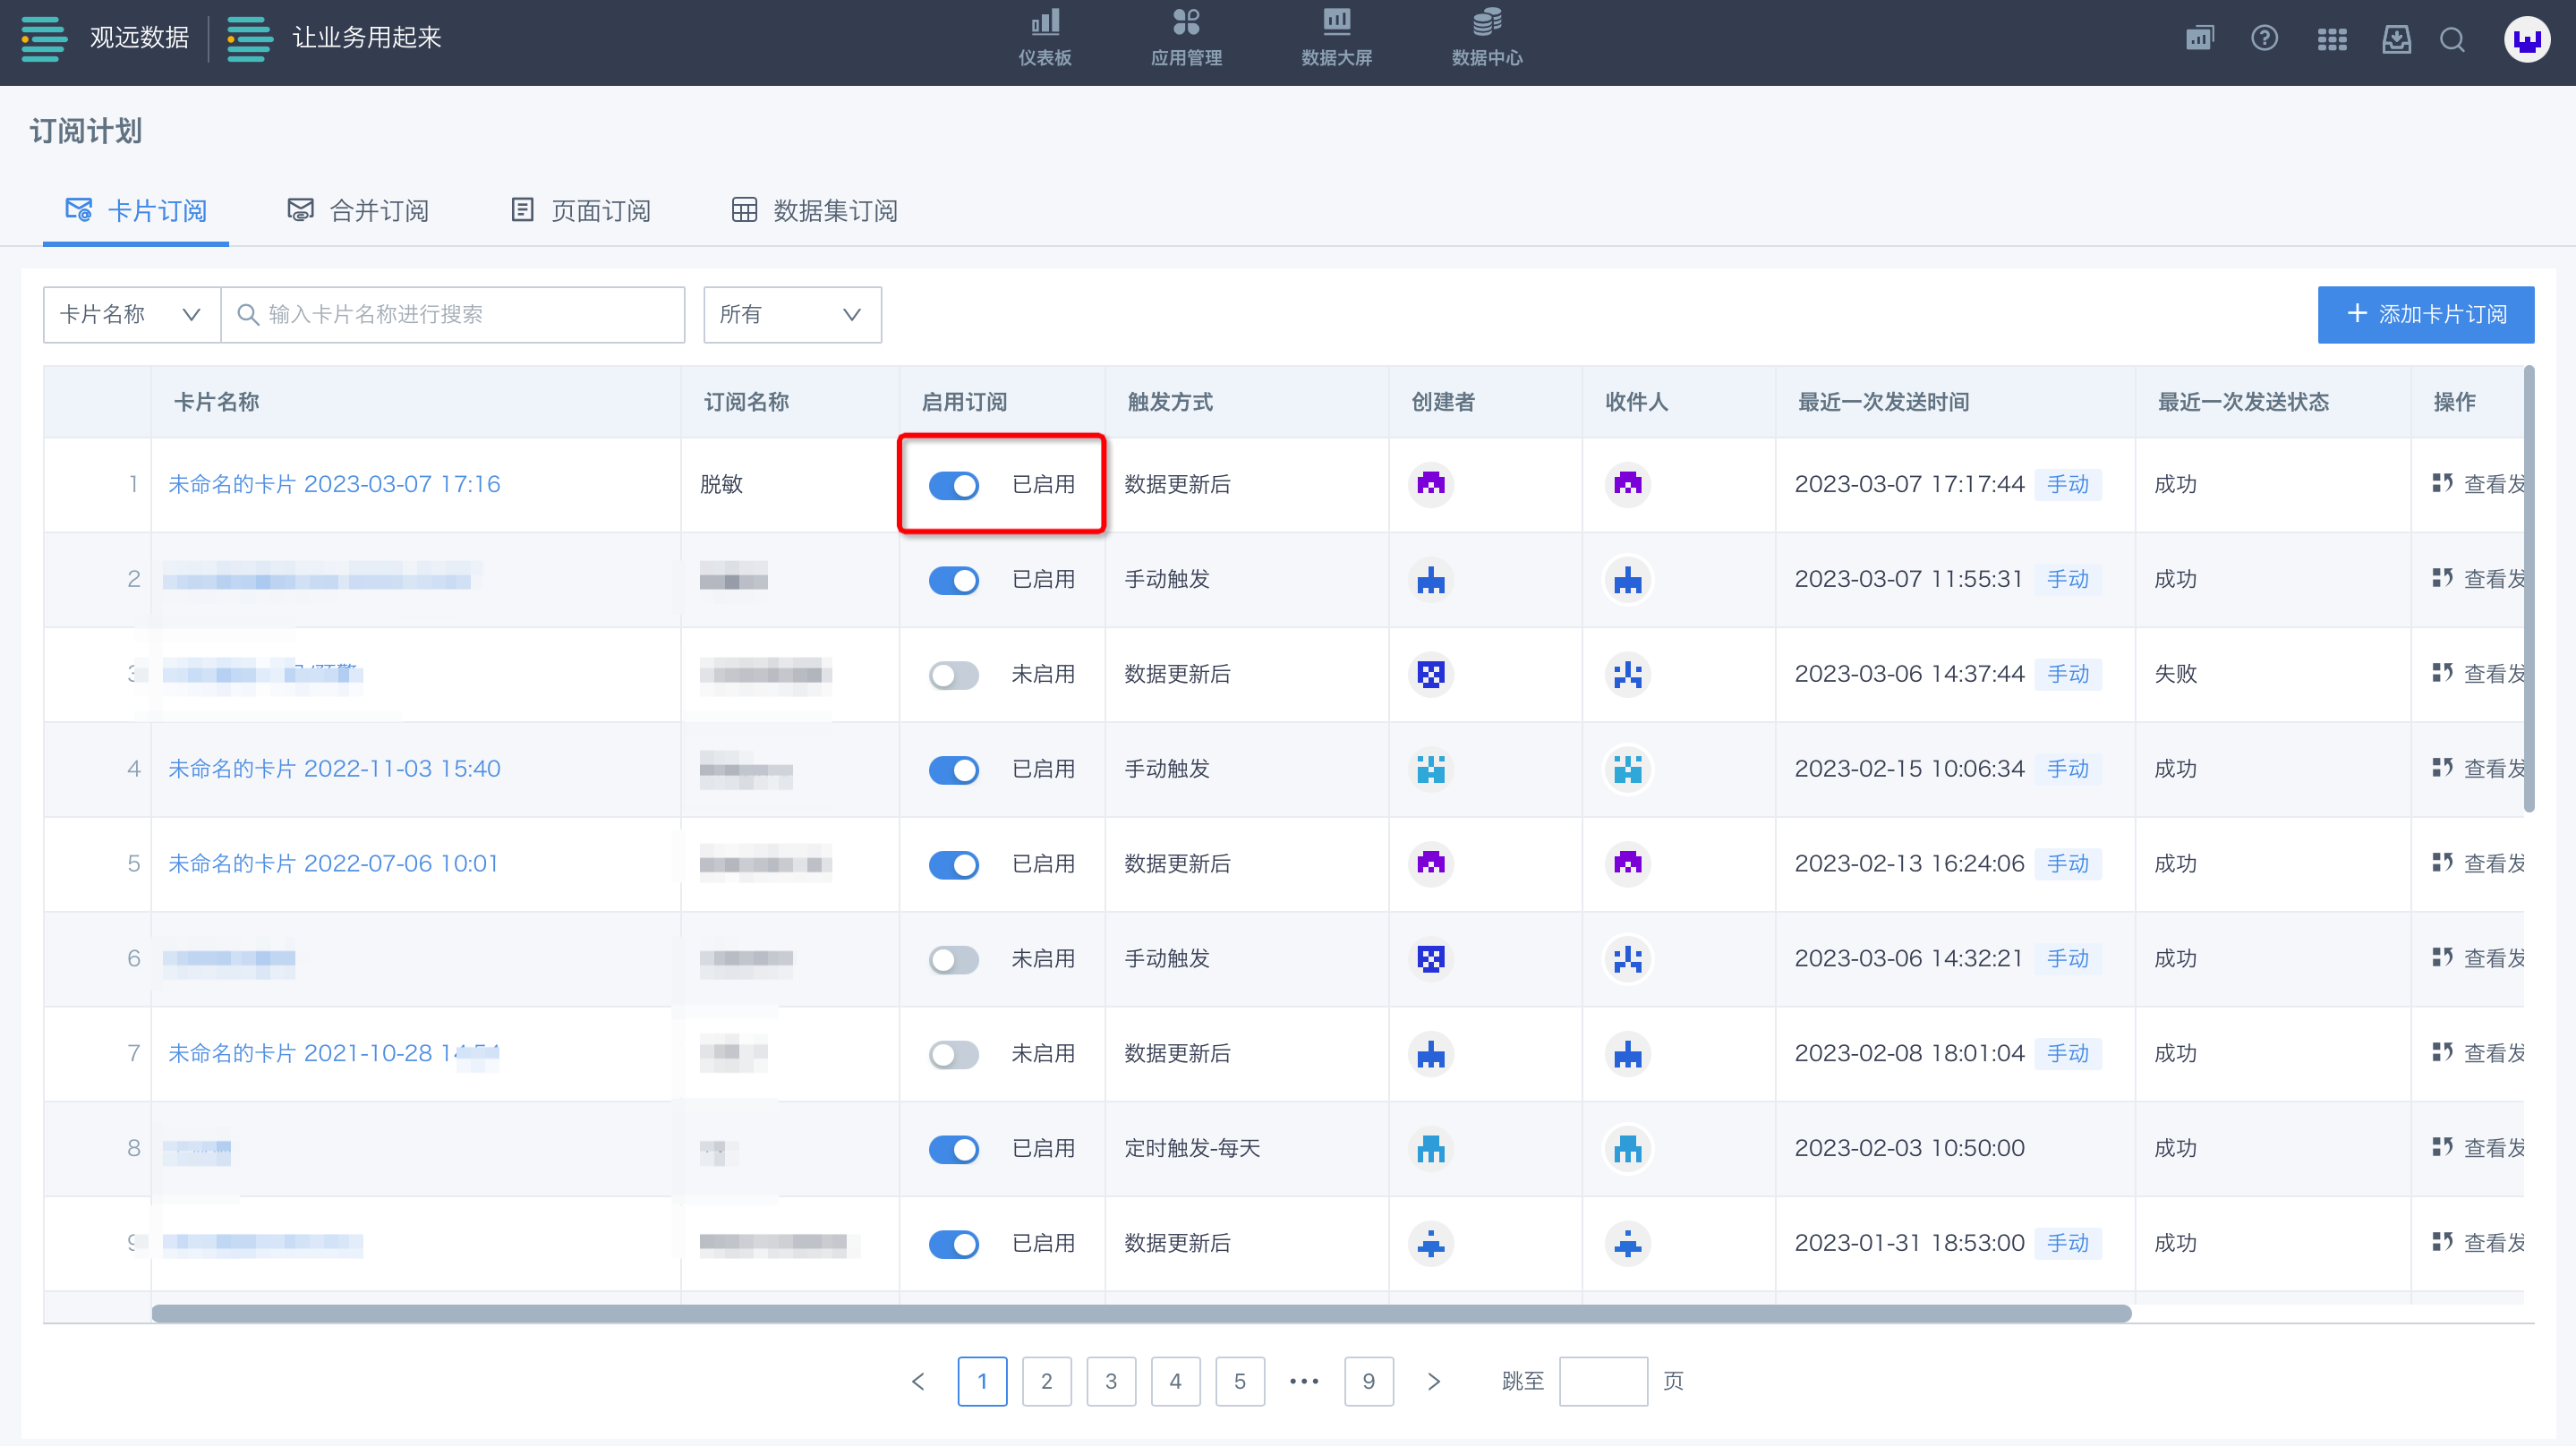This screenshot has height=1446, width=2576.
Task: Toggle subscription switch in row 9
Action: tap(954, 1244)
